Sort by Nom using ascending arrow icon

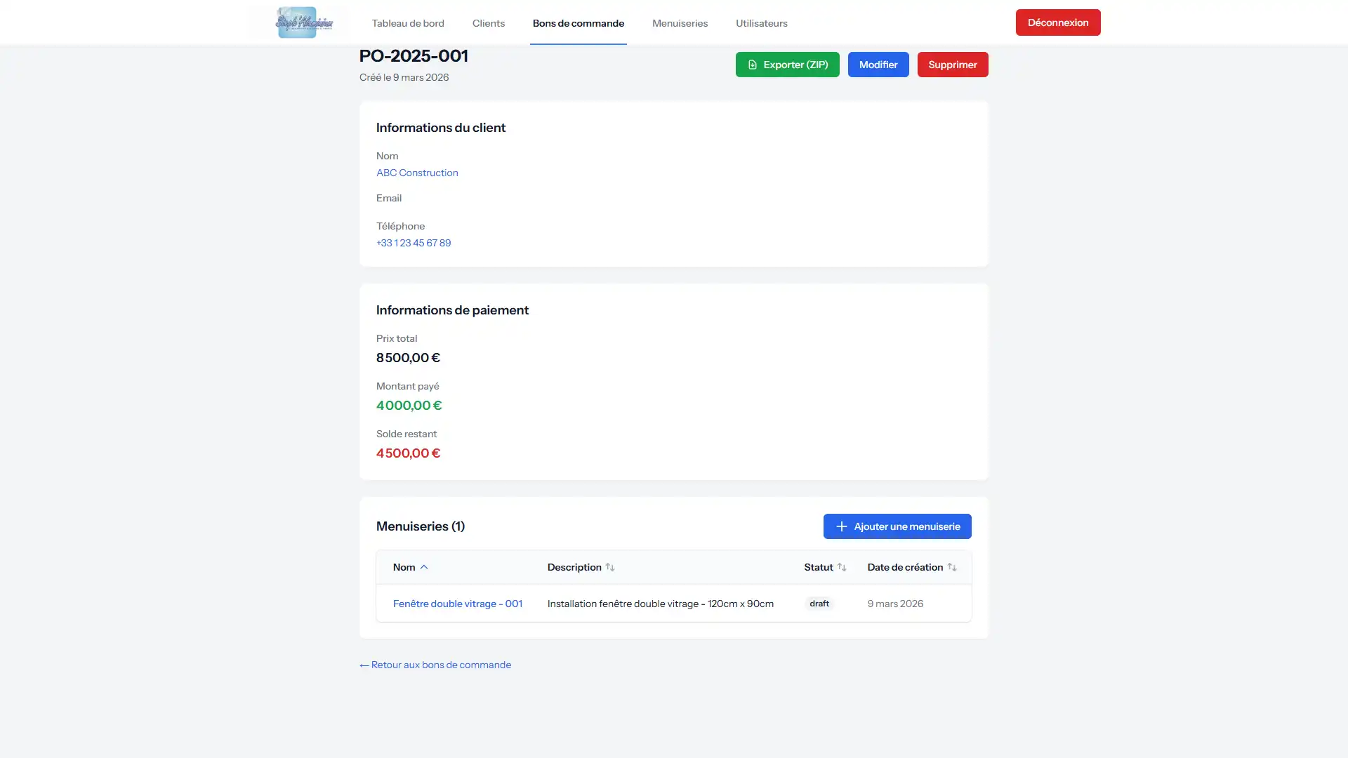[x=424, y=567]
